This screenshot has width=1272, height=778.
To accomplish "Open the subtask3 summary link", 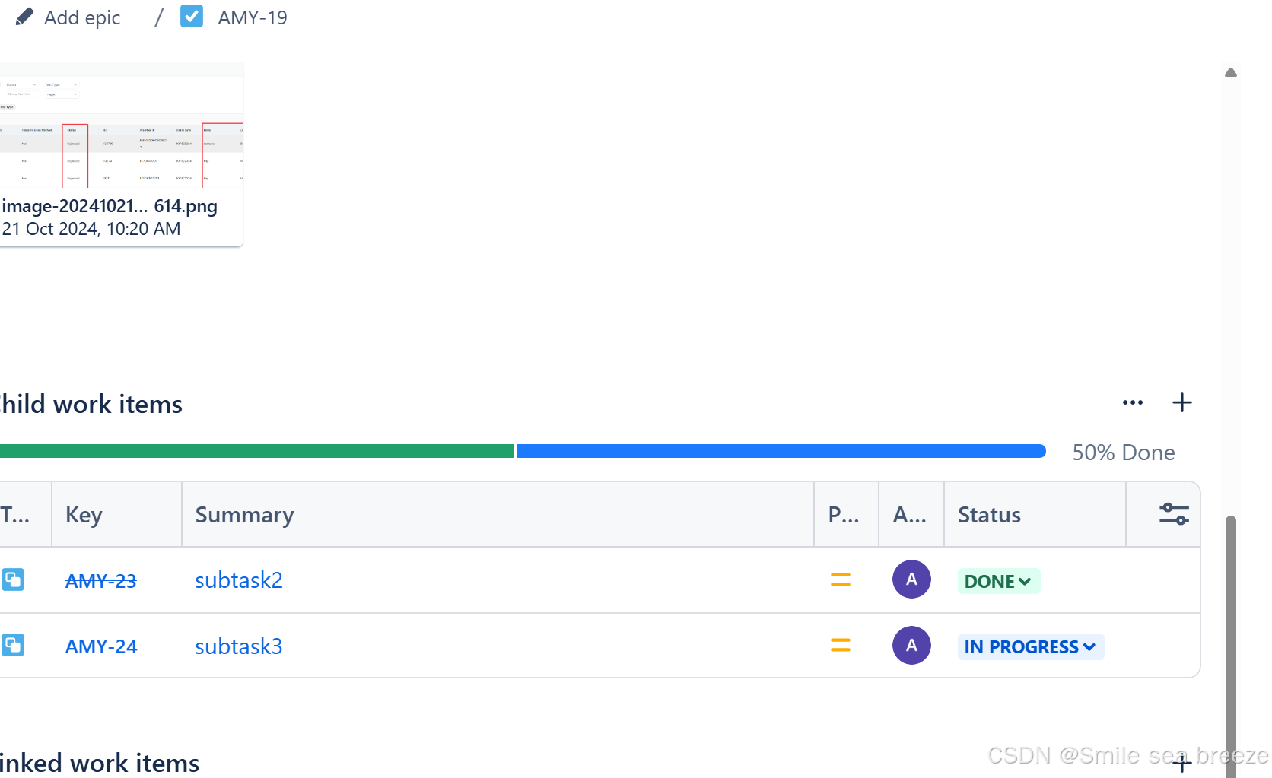I will tap(238, 646).
